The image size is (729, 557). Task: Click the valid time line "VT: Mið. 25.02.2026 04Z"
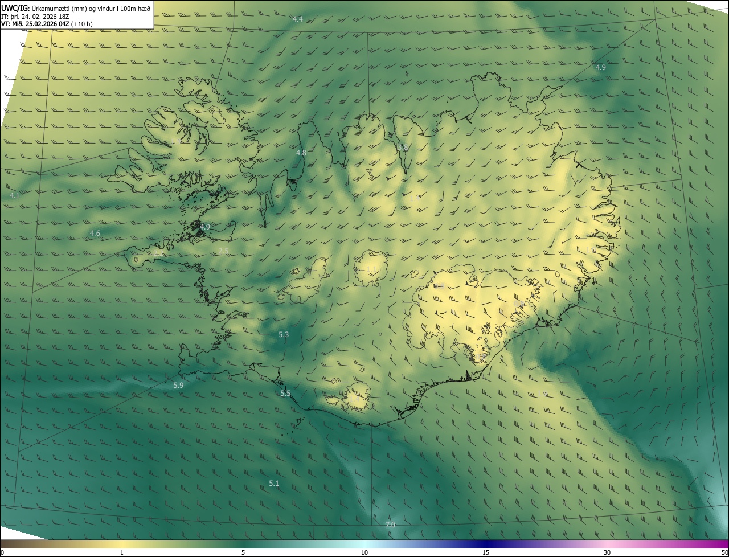[x=35, y=24]
